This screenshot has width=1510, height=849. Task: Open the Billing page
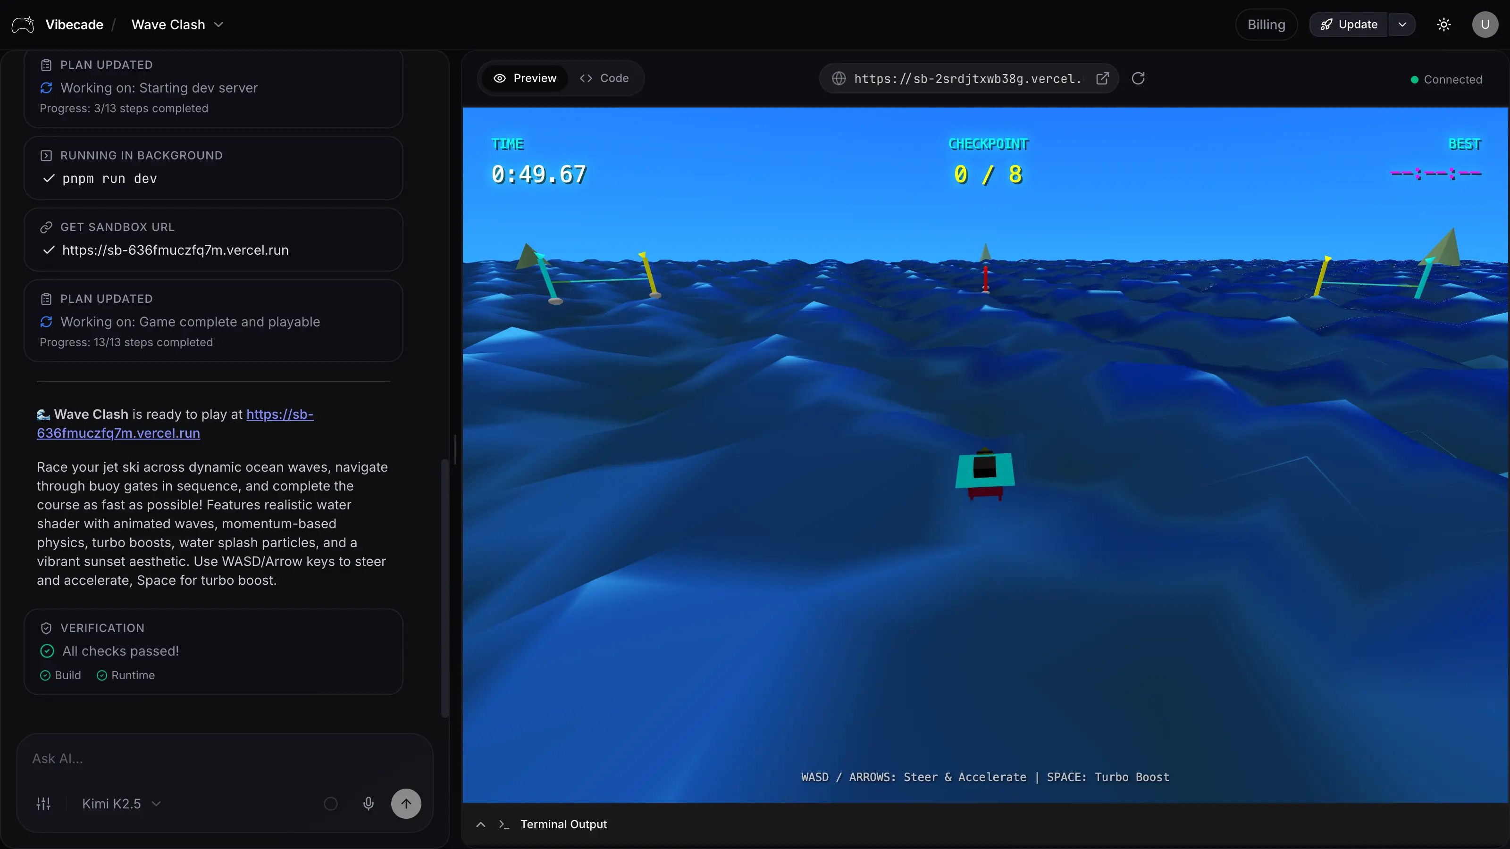(x=1266, y=24)
